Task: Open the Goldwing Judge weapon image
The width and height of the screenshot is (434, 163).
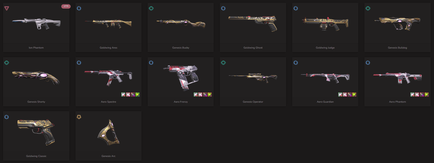Action: (325, 24)
